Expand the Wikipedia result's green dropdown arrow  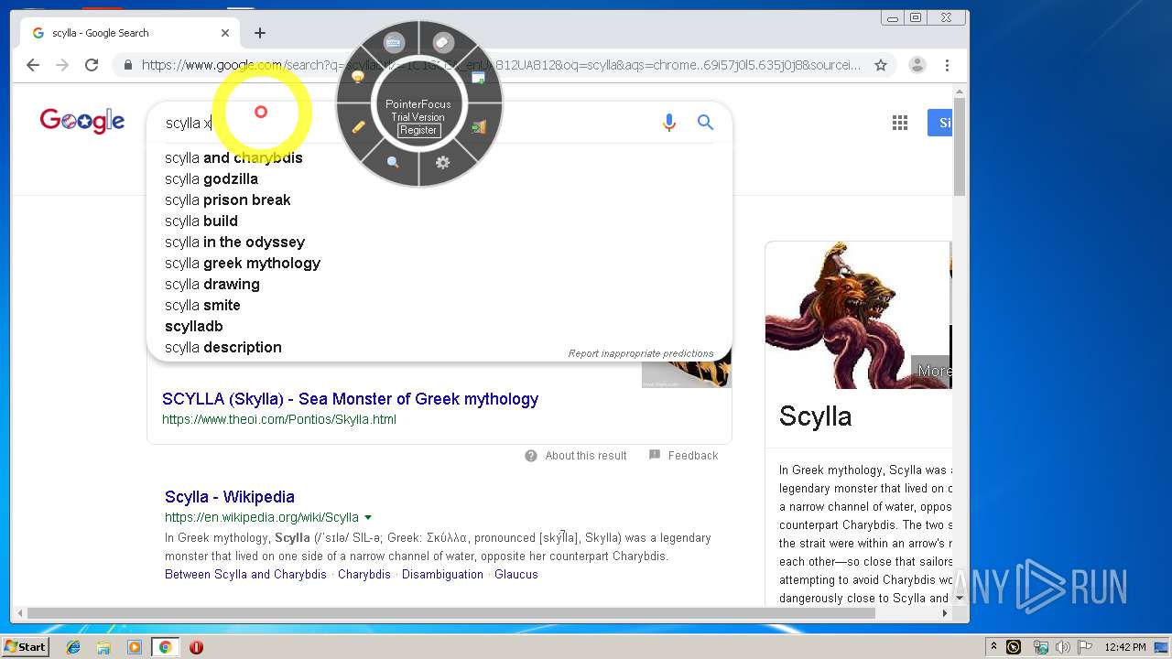(368, 517)
